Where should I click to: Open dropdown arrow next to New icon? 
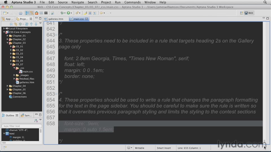[8, 13]
